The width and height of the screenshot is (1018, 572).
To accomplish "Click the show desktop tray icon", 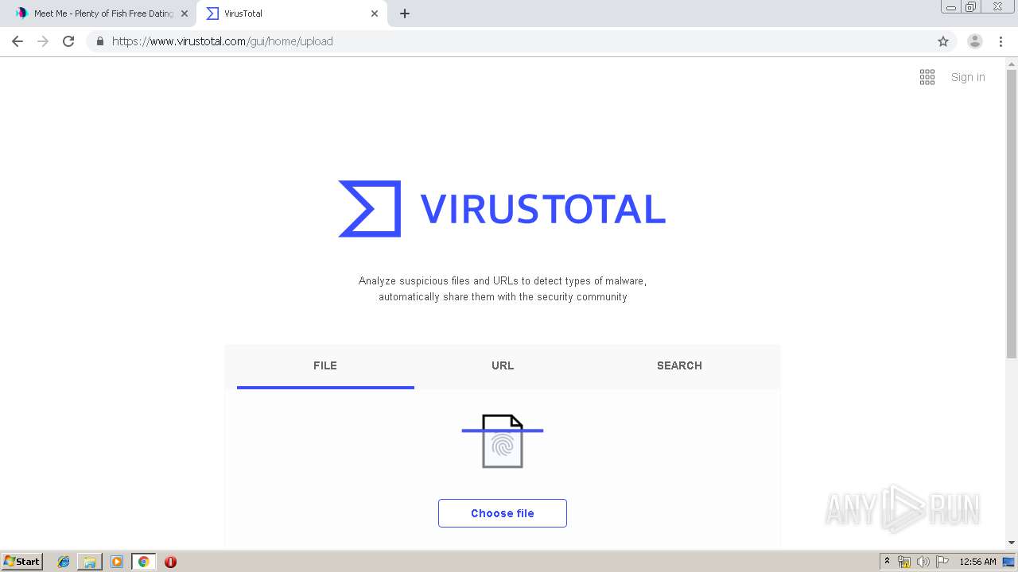I will [1009, 562].
